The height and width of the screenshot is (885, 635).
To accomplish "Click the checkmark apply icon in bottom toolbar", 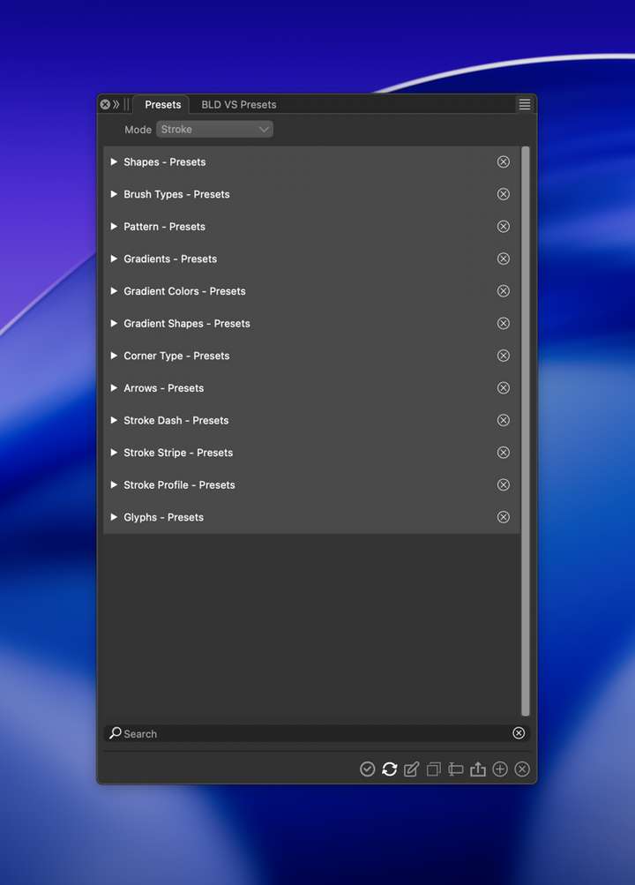I will [368, 769].
